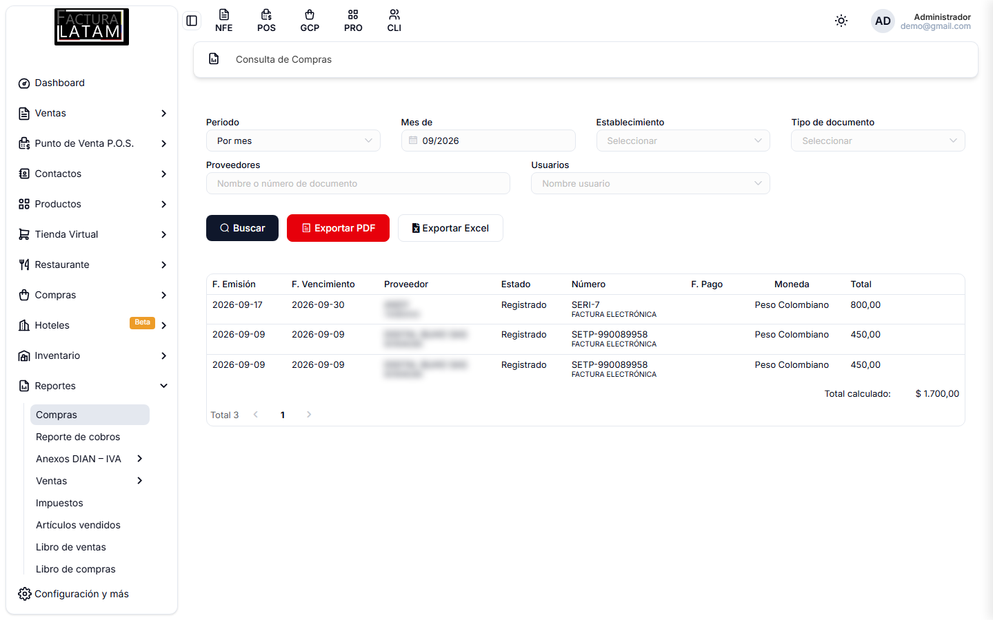Open the Usuarios dropdown
Image resolution: width=993 pixels, height=620 pixels.
click(x=650, y=183)
